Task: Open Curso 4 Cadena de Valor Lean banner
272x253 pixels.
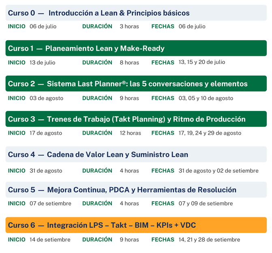Action: pos(136,154)
